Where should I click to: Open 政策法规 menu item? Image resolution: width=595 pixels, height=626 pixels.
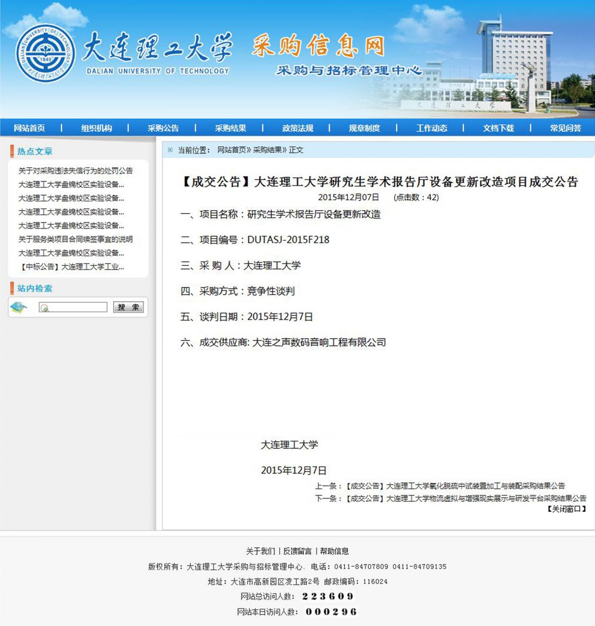pos(298,128)
